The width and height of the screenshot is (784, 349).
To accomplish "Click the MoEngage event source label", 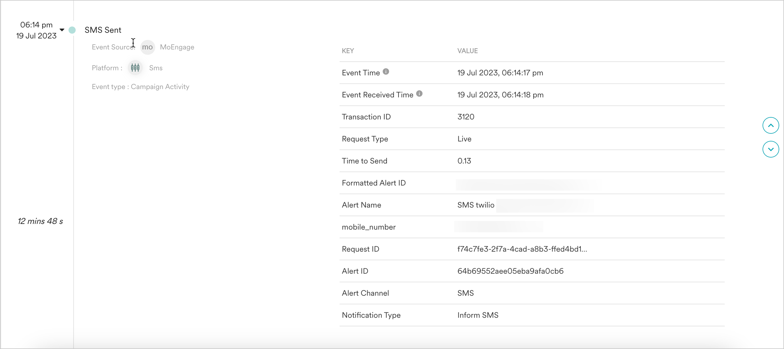I will 177,47.
